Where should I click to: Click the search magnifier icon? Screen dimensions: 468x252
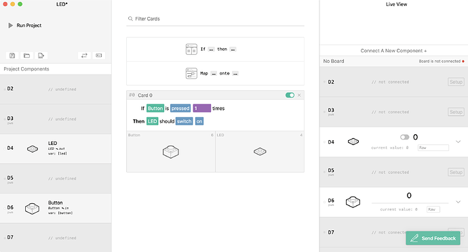pyautogui.click(x=130, y=18)
